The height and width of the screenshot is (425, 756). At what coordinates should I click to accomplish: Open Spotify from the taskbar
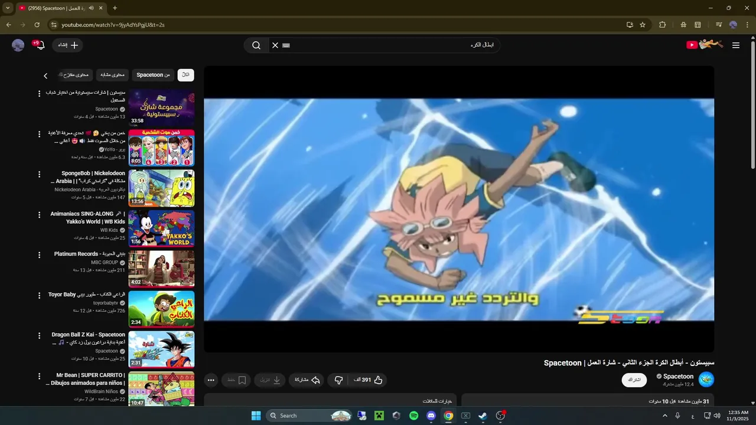414,416
